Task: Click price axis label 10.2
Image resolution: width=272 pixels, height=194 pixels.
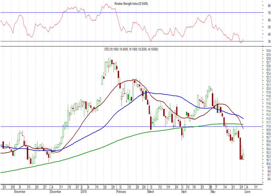Action: pos(268,156)
